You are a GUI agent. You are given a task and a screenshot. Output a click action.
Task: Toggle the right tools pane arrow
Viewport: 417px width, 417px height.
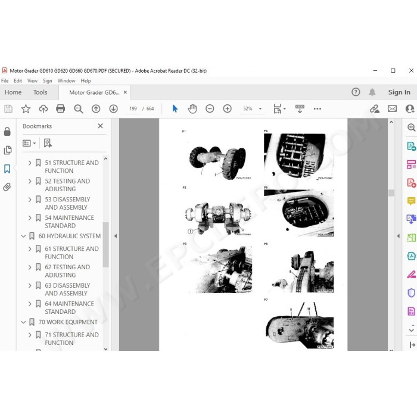pos(398,236)
